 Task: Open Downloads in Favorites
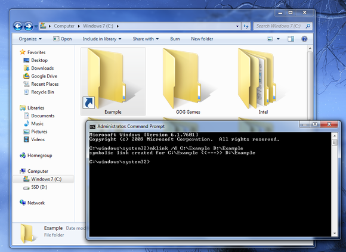(39, 68)
